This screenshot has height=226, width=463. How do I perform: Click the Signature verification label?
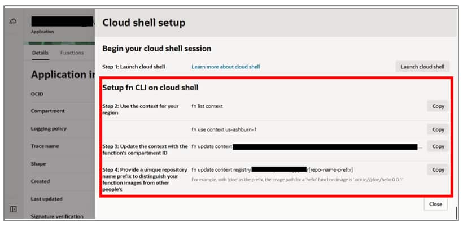click(57, 216)
